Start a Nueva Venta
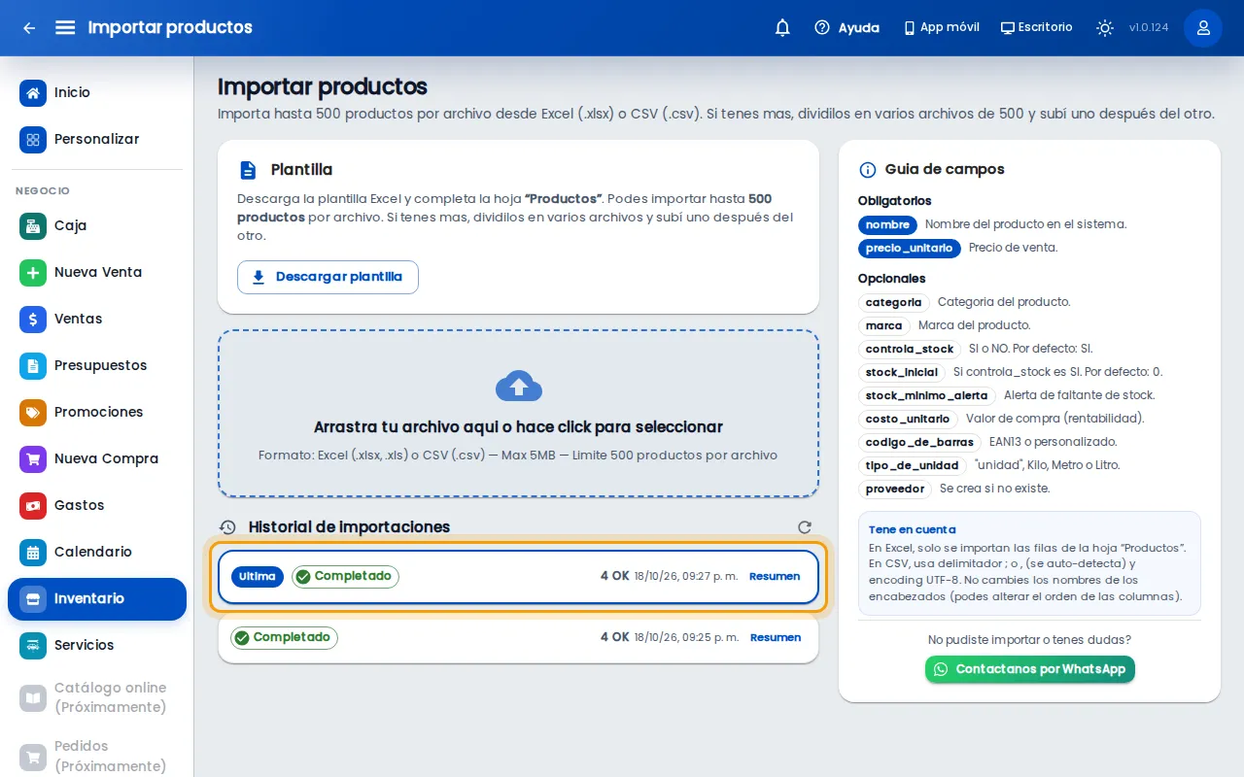Image resolution: width=1244 pixels, height=777 pixels. (x=97, y=272)
